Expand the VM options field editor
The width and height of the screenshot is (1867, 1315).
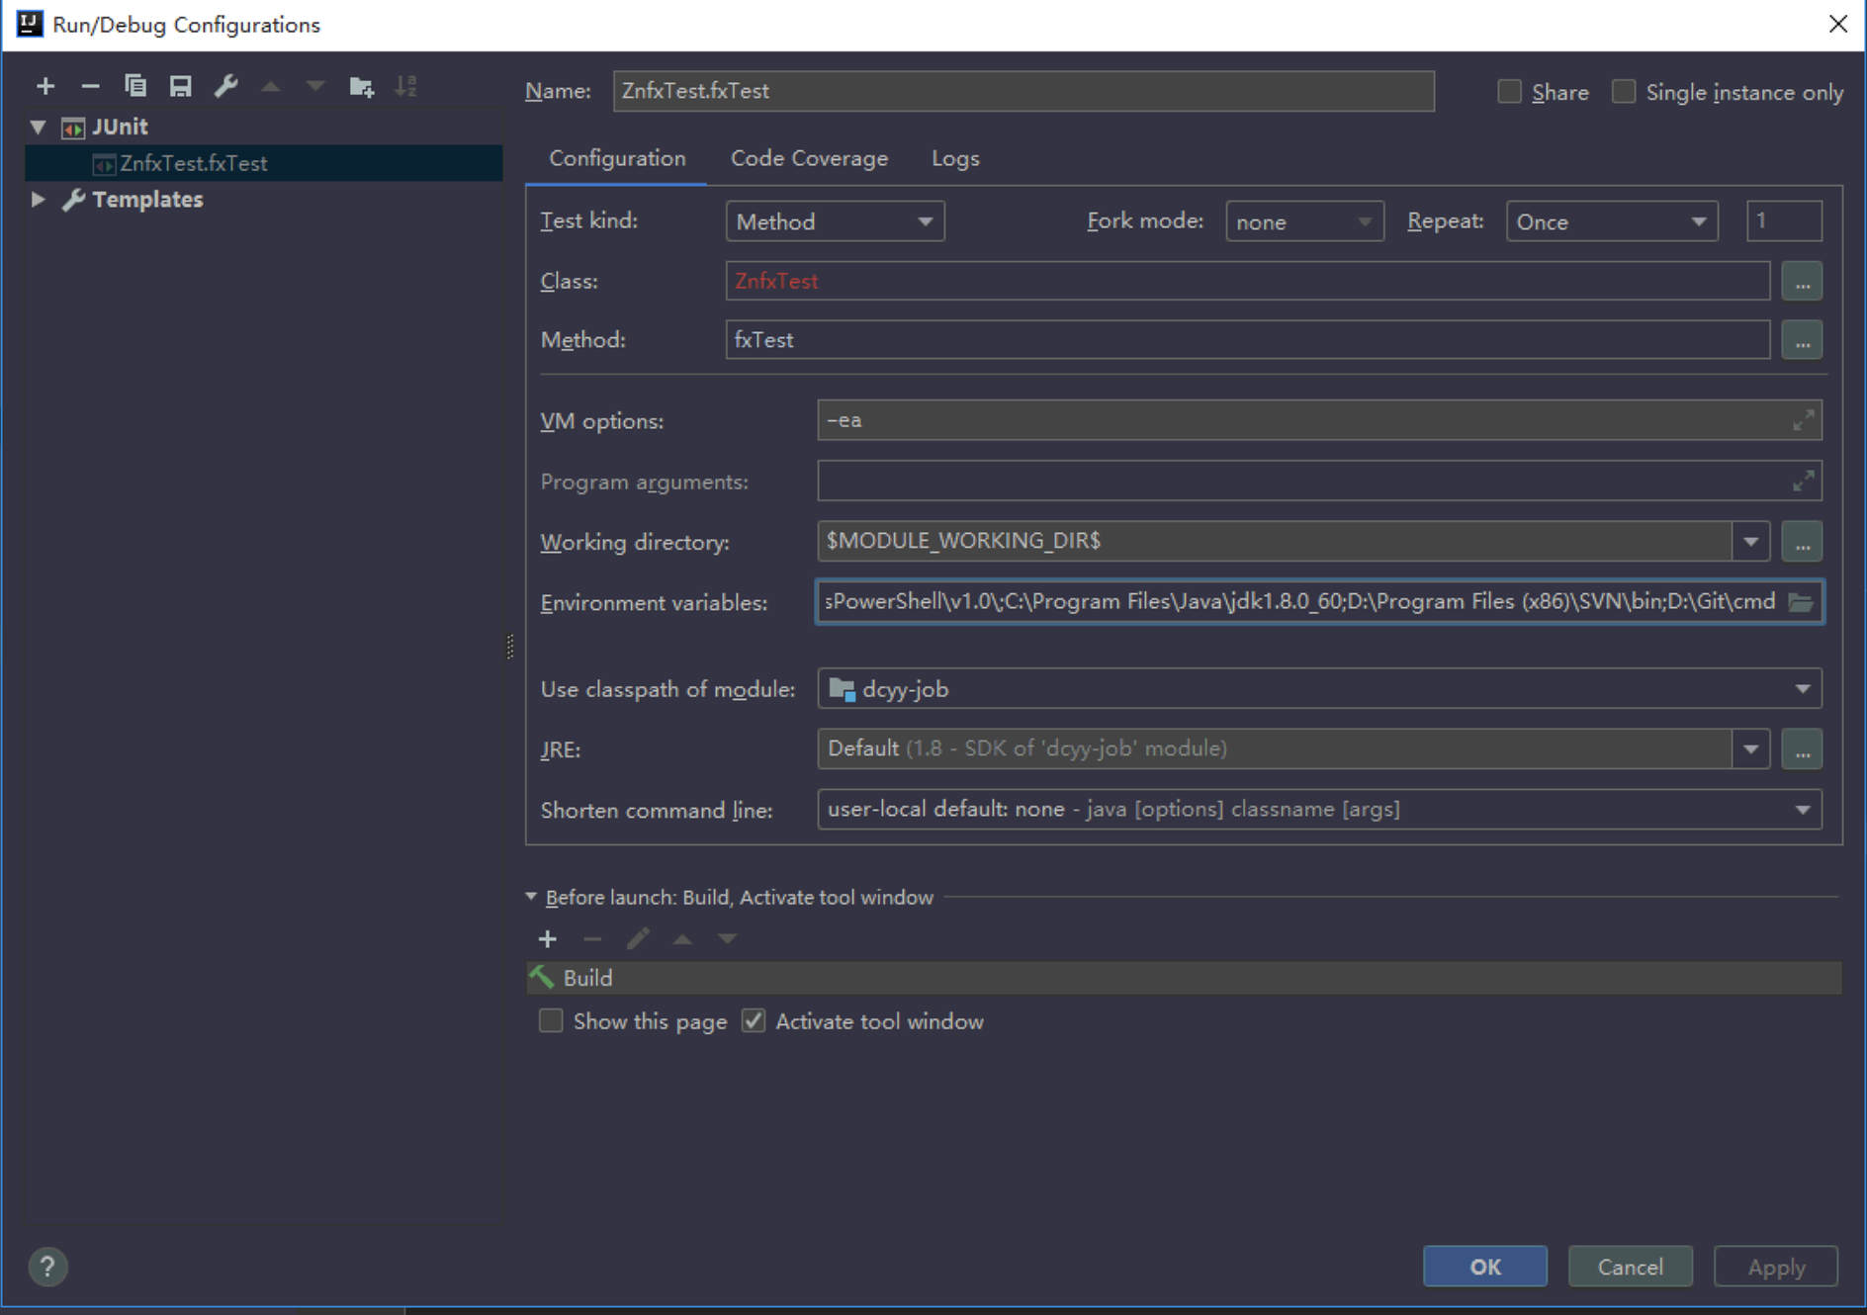click(1803, 420)
